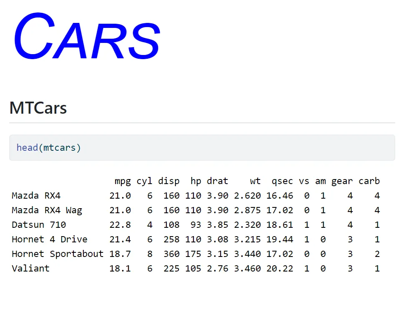
Task: Select the Mazda RX4 row label
Action: (36, 196)
